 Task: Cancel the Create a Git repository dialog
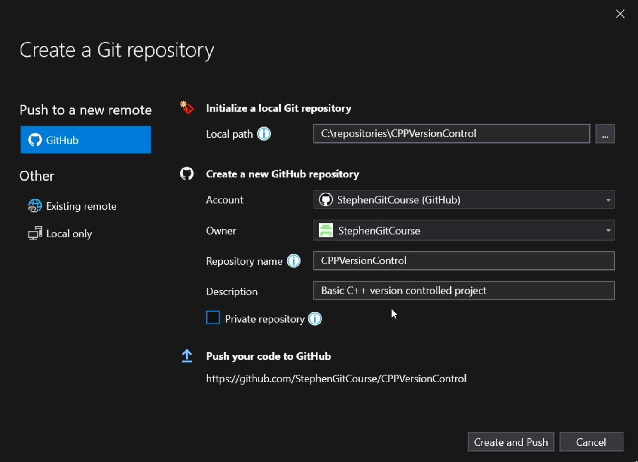click(591, 442)
